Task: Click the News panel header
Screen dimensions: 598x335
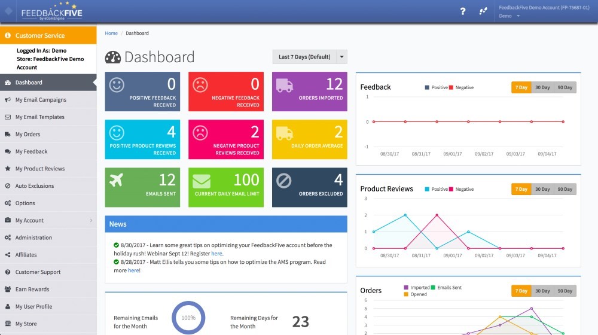Action: point(226,224)
